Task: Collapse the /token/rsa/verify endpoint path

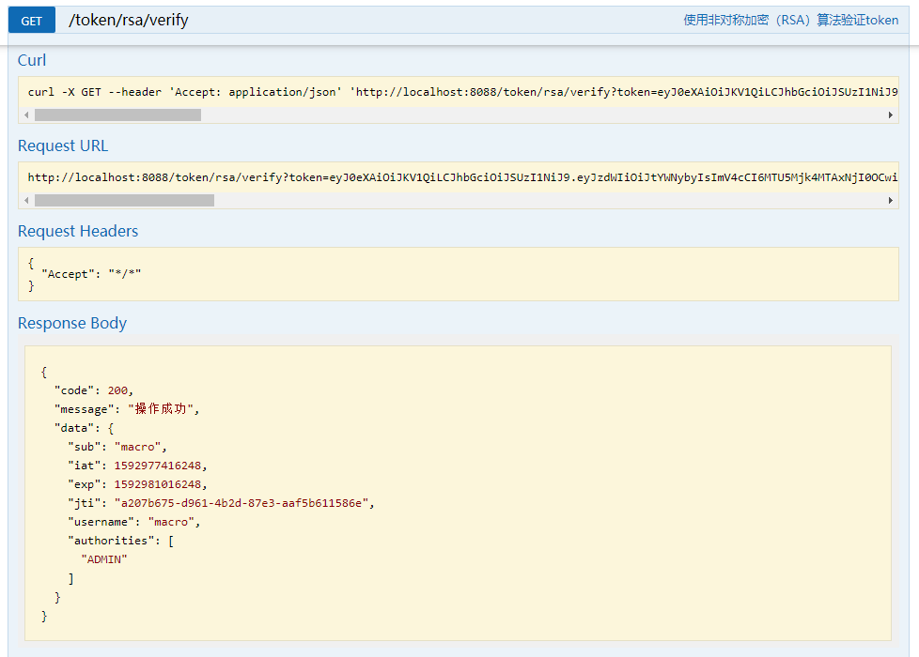Action: 129,21
